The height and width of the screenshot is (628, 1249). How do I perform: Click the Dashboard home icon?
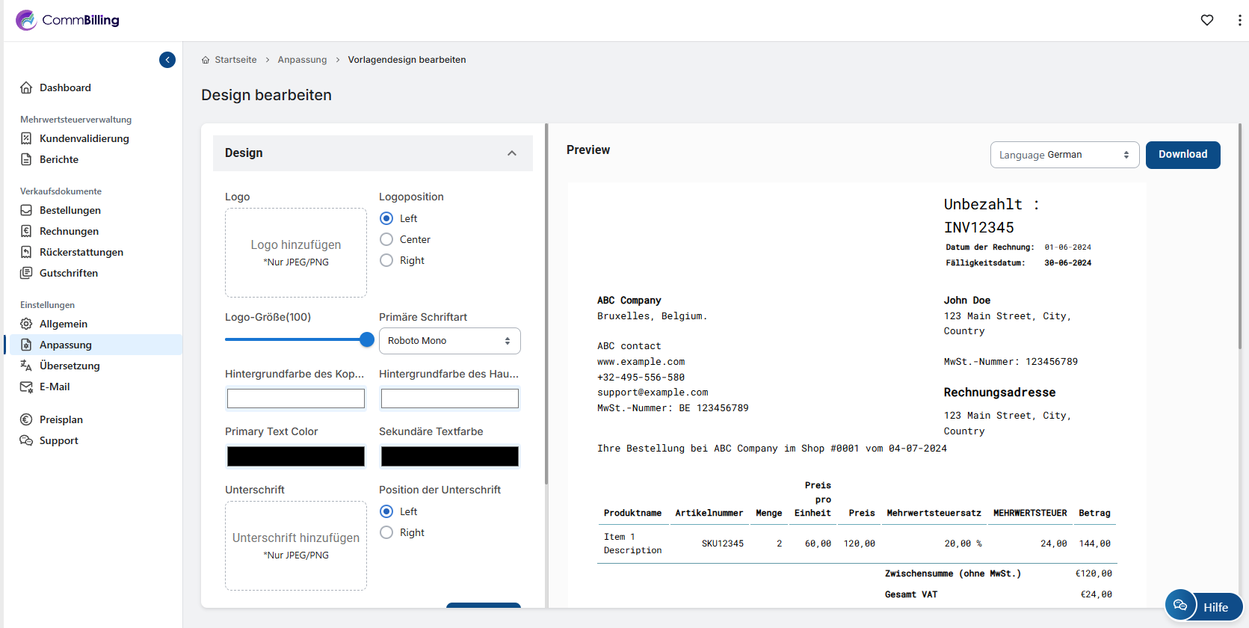[x=26, y=87]
